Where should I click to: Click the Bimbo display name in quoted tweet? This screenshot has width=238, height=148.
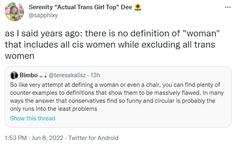[x=29, y=75]
